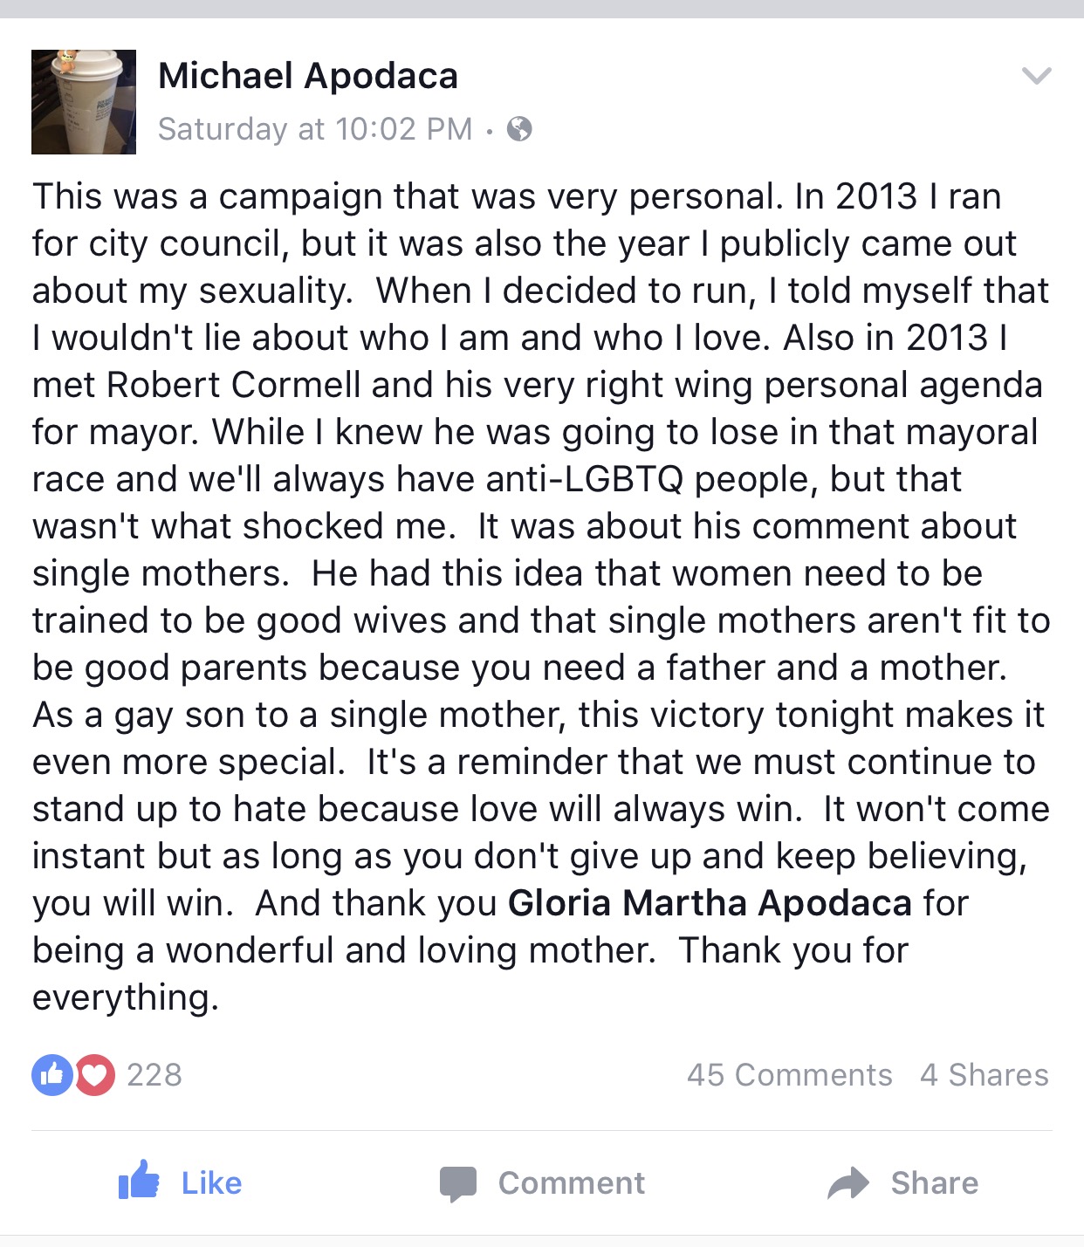Tap the speech bubble comment icon
The image size is (1084, 1247).
tap(458, 1183)
